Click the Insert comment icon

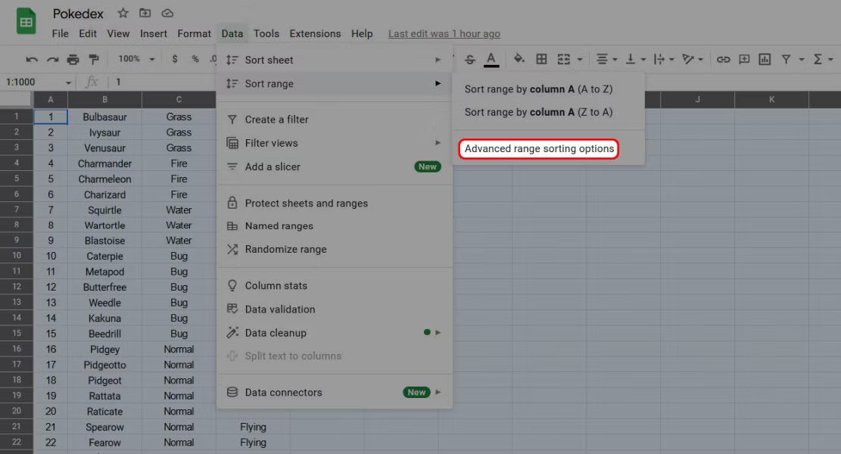pyautogui.click(x=744, y=59)
